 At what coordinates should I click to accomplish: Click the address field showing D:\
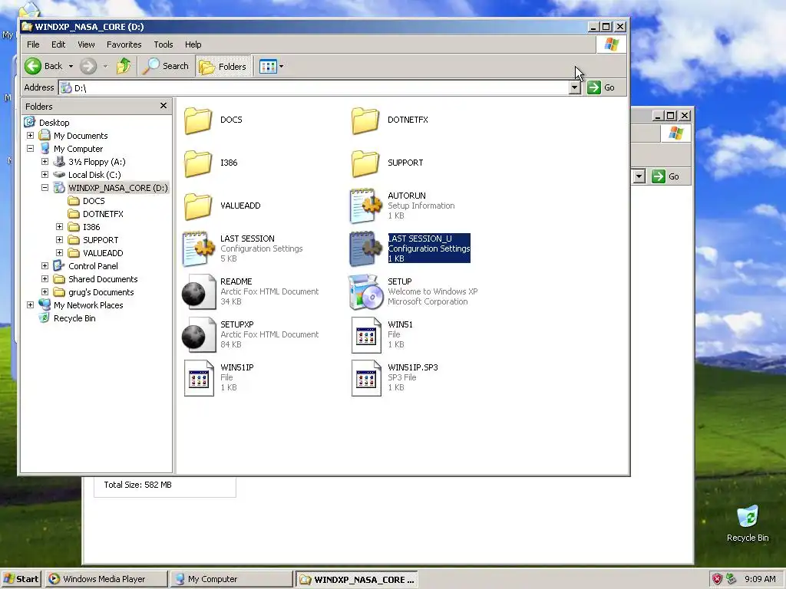[x=314, y=87]
